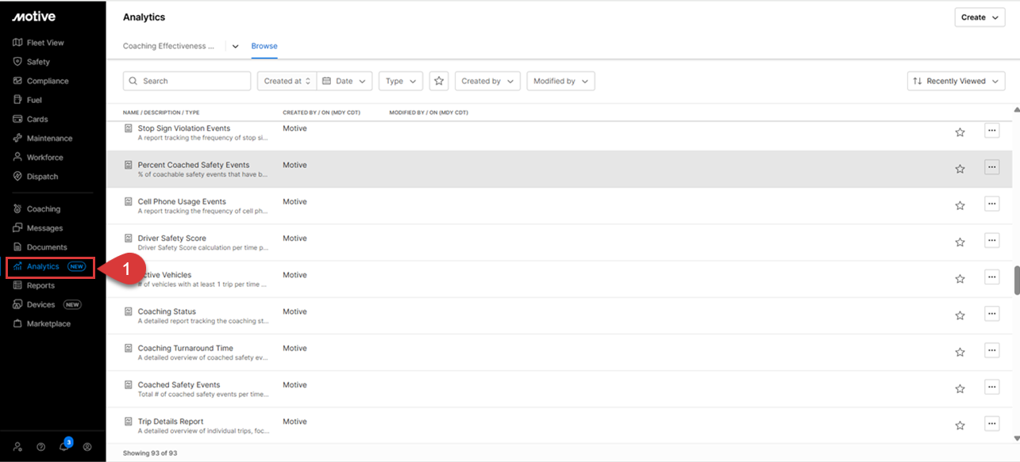Open more options for Coaching Status
Viewport: 1020px width, 462px height.
(x=991, y=314)
